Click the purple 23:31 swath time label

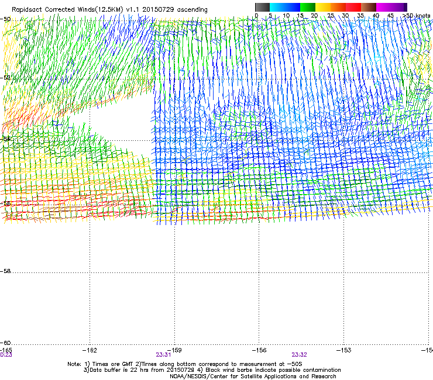tap(163, 355)
